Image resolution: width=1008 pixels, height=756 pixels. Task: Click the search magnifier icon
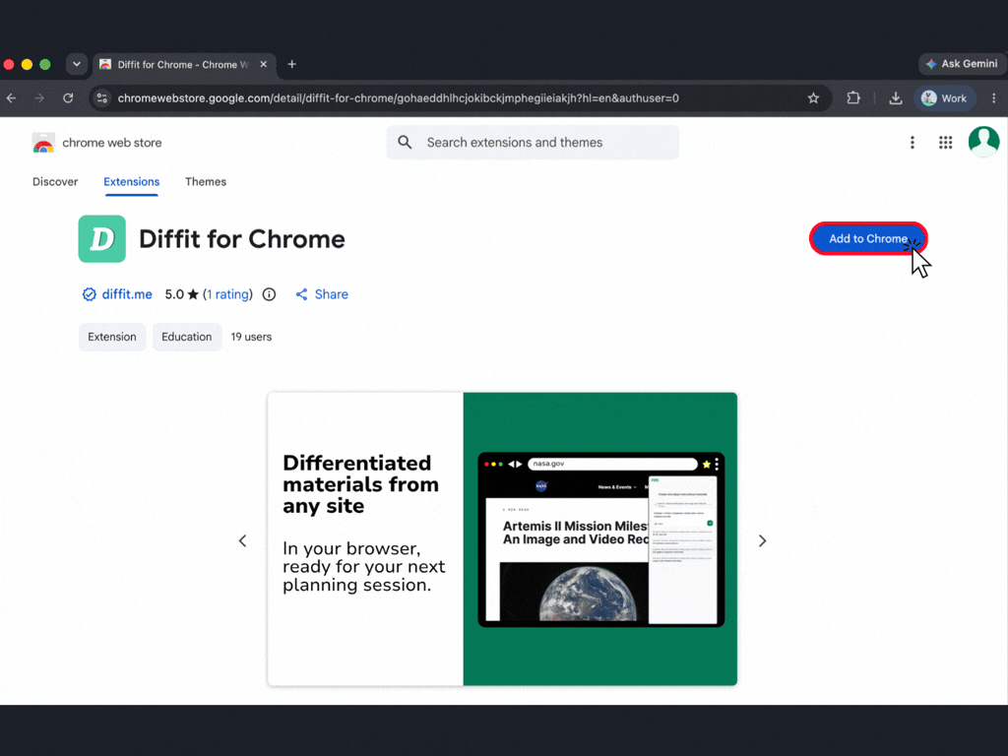coord(405,142)
